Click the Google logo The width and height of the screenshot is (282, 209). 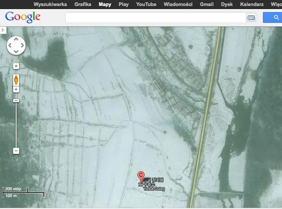[x=23, y=17]
